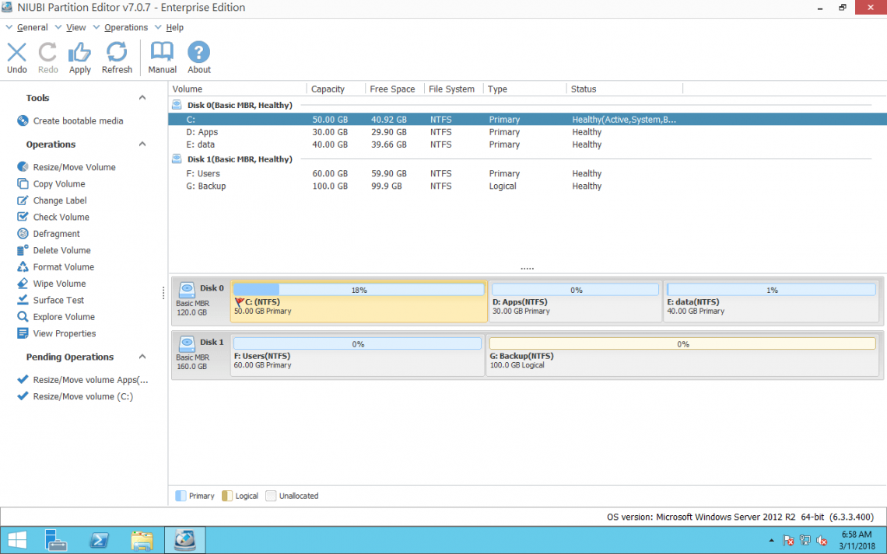Collapse the Operations section
Screen dimensions: 887x554
tap(142, 145)
